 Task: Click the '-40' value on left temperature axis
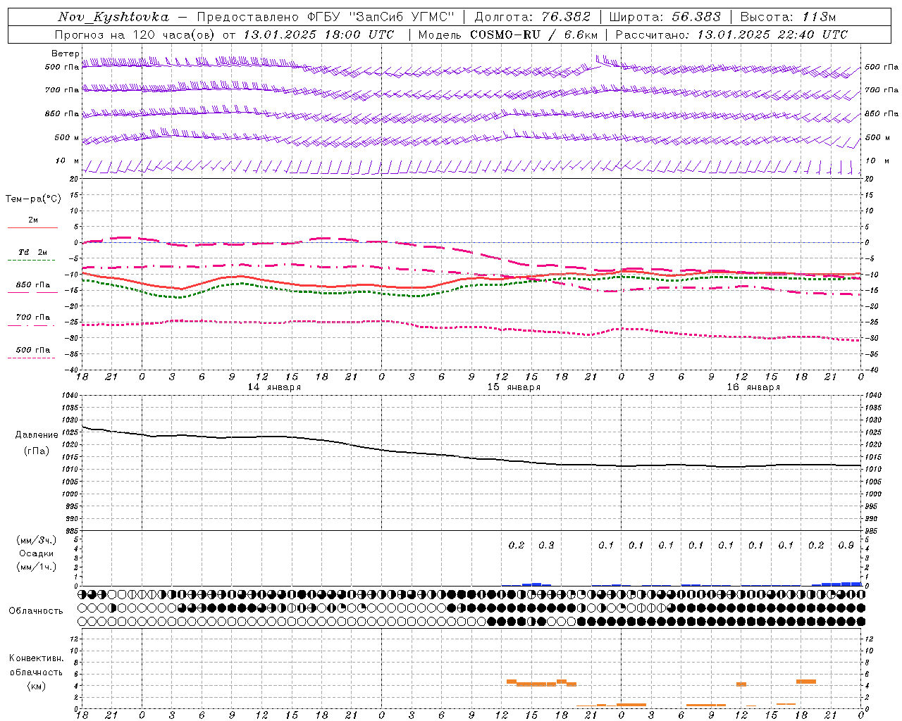click(70, 370)
